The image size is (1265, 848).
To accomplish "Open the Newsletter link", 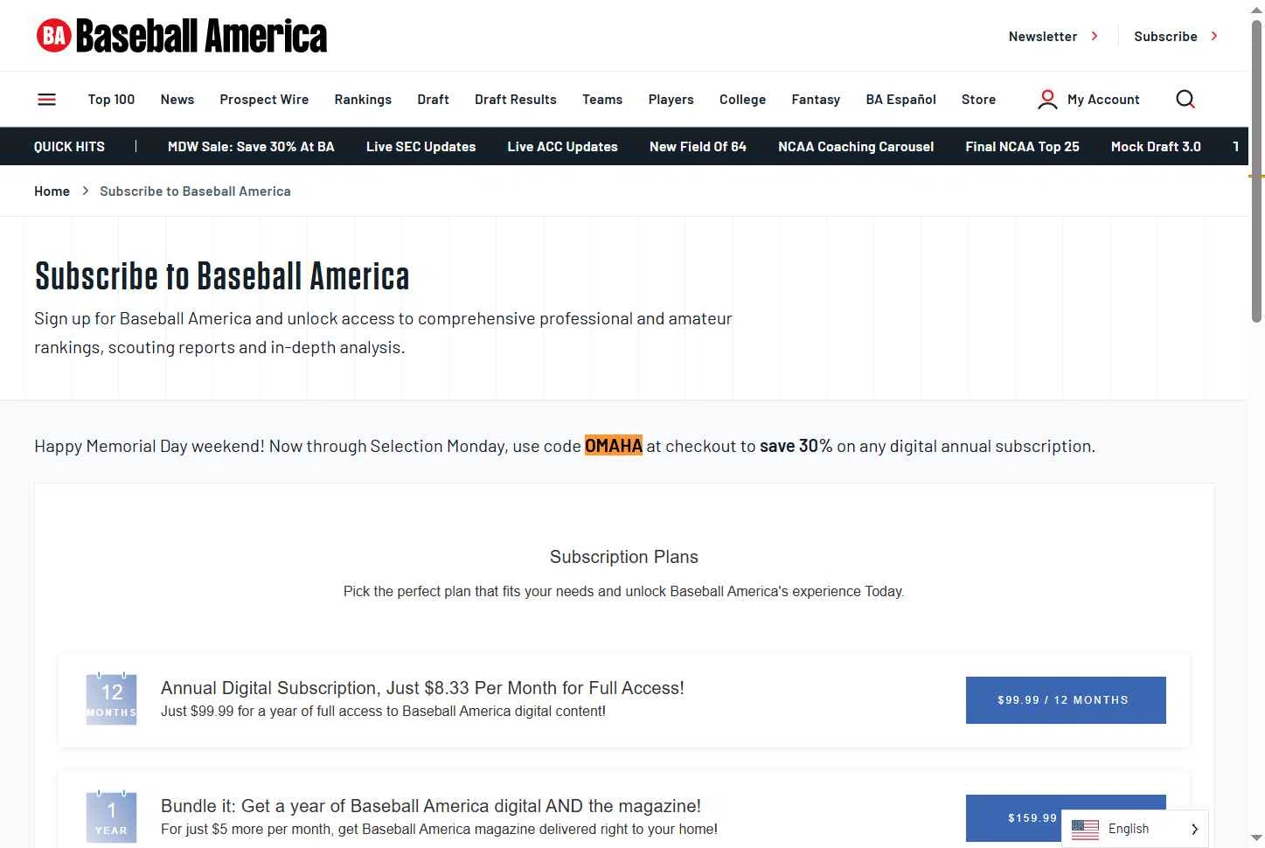I will tap(1053, 37).
